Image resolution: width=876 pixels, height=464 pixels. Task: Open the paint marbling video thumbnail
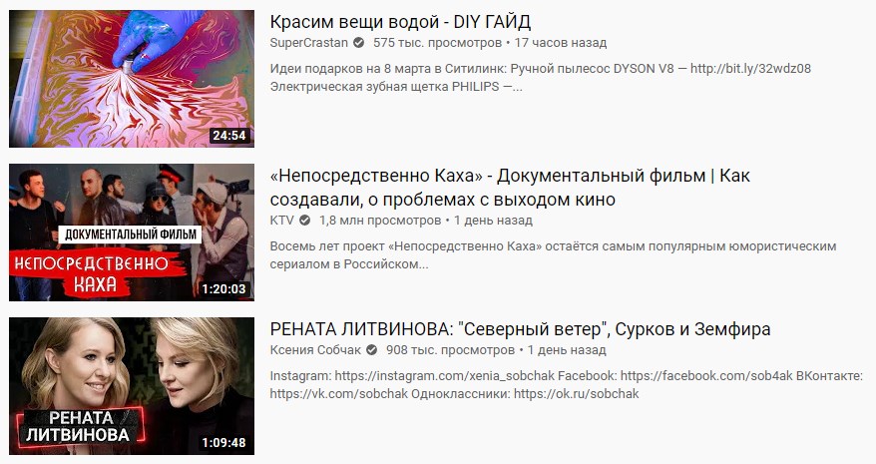132,79
